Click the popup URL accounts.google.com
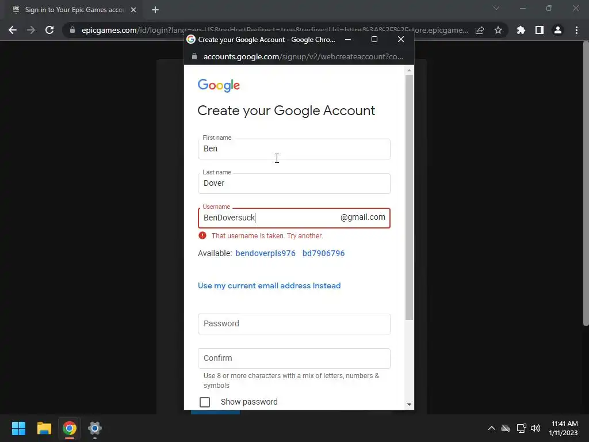The image size is (589, 442). (x=303, y=56)
